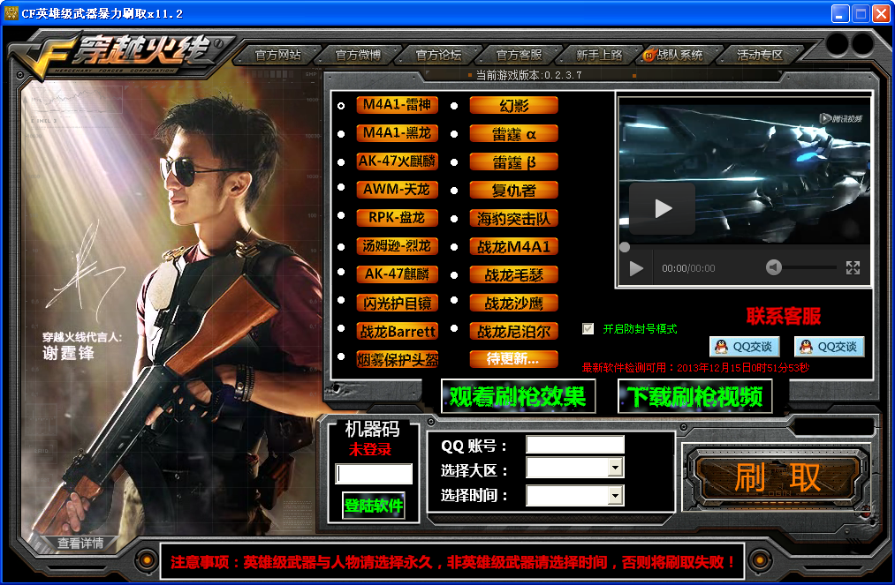This screenshot has width=895, height=585.
Task: Open the 官方网站 tab
Action: coord(278,55)
